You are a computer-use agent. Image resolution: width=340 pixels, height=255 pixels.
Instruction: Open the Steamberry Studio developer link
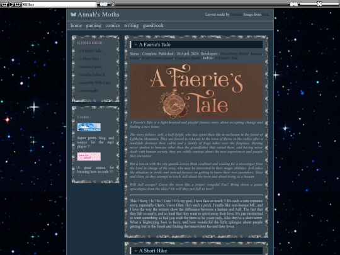coord(234,54)
